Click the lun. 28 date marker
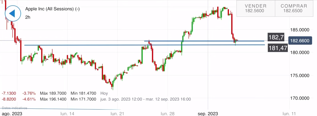The height and width of the screenshot is (116, 317). pos(167,114)
